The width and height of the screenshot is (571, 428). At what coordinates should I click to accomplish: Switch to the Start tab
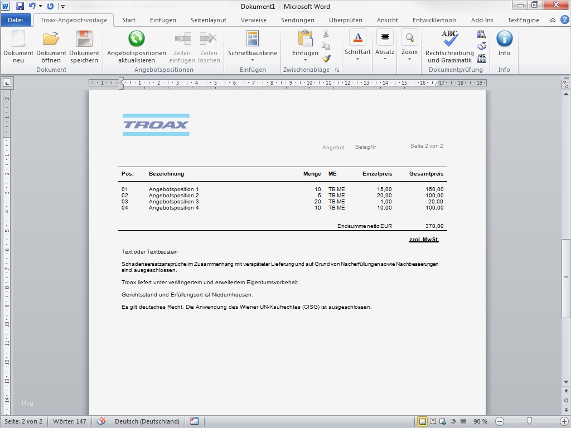point(129,20)
